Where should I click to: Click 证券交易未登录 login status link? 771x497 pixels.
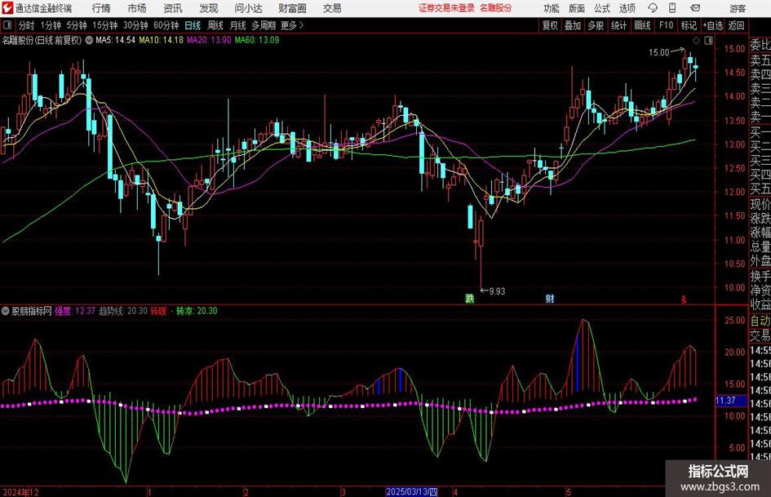[x=446, y=8]
